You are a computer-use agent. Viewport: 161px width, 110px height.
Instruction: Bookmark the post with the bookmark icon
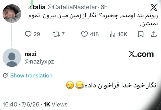tap(141, 34)
